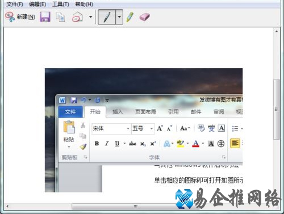The width and height of the screenshot is (284, 214).
Task: Open the 编辑(E) menu
Action: (37, 4)
